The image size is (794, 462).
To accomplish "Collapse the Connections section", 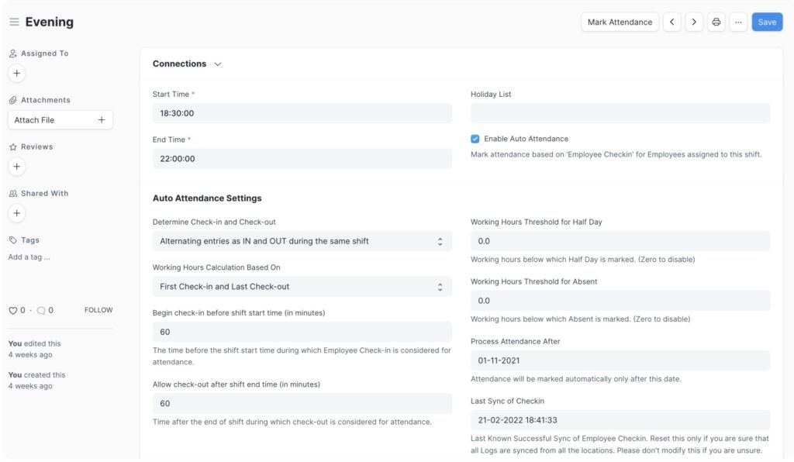I will tap(218, 64).
